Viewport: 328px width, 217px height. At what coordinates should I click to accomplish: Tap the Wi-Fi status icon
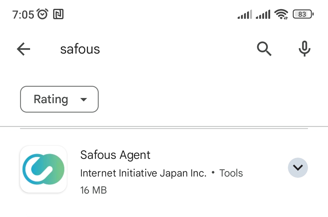[281, 14]
